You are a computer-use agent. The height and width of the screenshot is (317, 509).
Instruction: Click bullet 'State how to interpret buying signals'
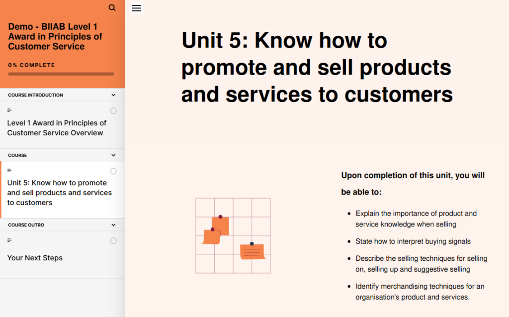tap(413, 241)
